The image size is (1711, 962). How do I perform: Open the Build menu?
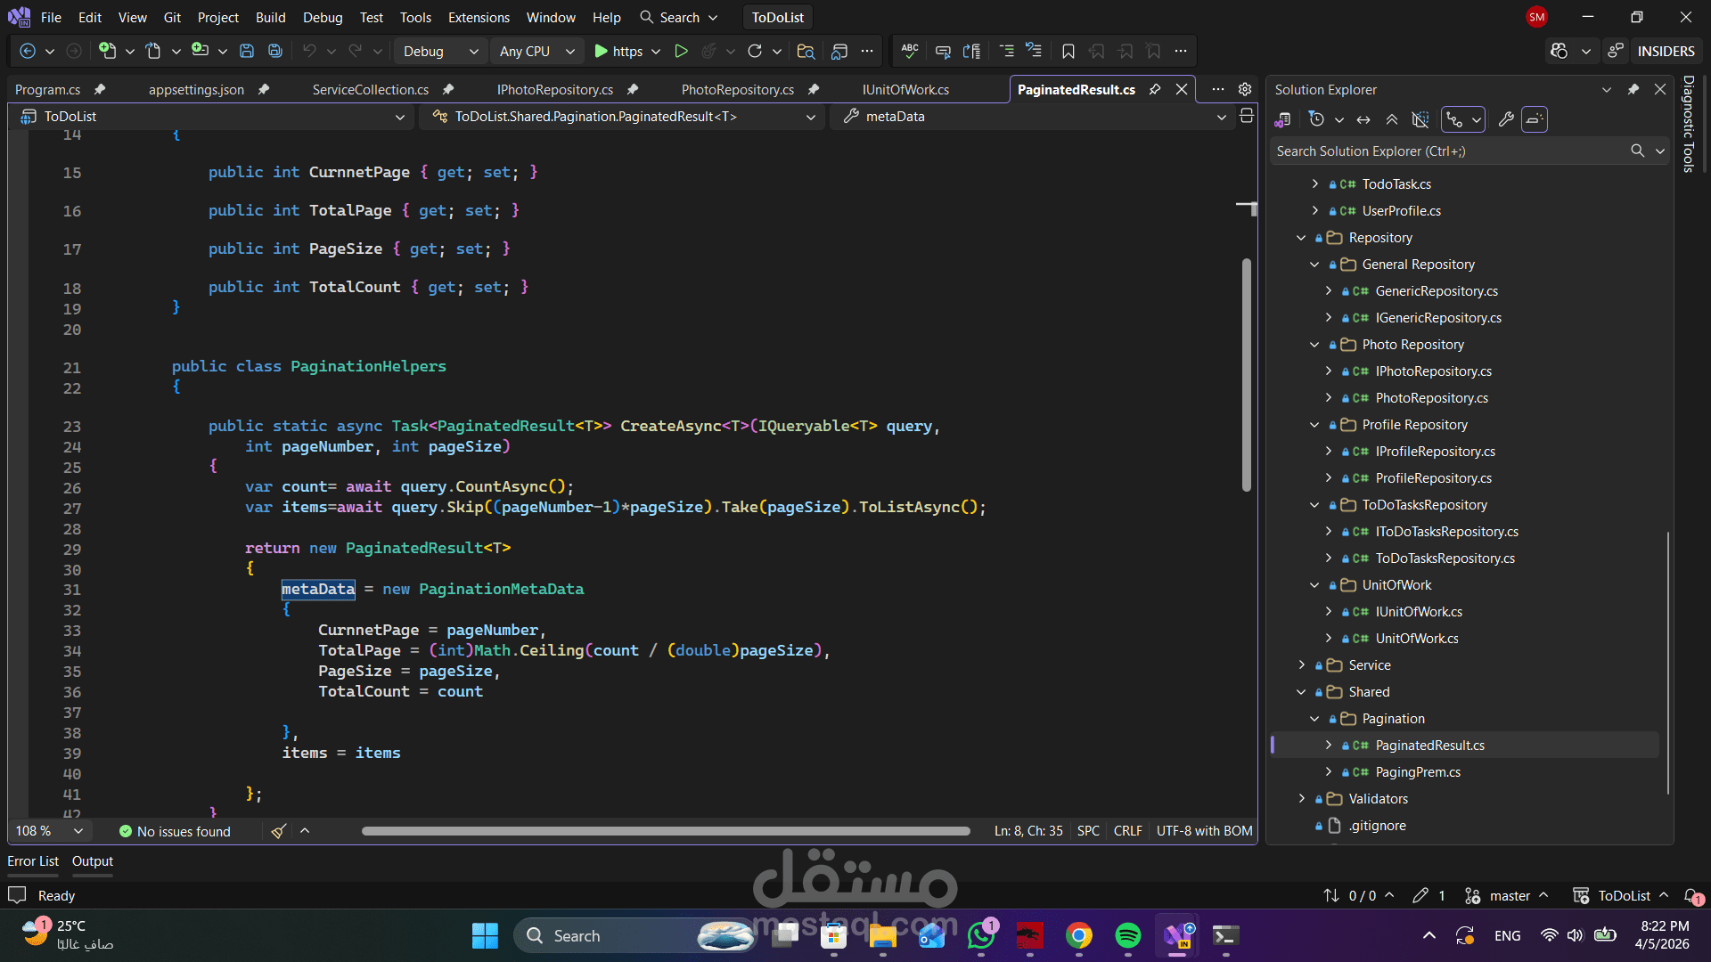(270, 17)
